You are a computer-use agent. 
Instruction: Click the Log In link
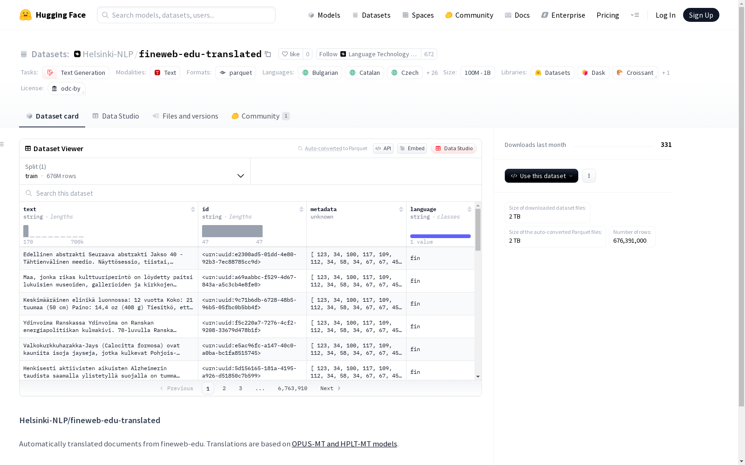(665, 15)
